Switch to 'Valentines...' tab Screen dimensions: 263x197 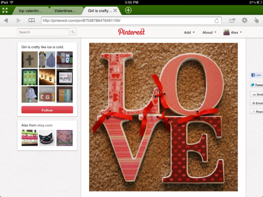(x=65, y=11)
